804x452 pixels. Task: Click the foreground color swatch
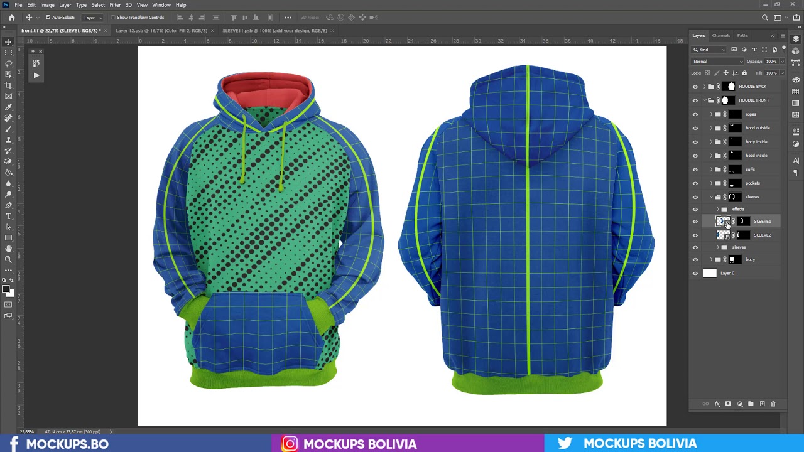click(x=6, y=289)
